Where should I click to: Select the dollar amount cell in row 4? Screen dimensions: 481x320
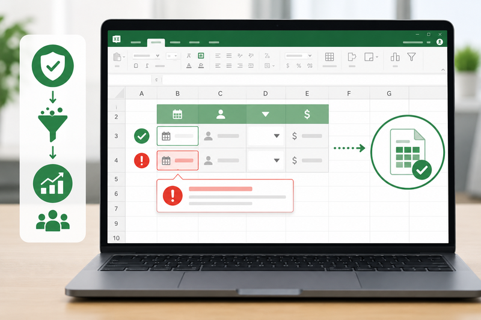pyautogui.click(x=307, y=160)
